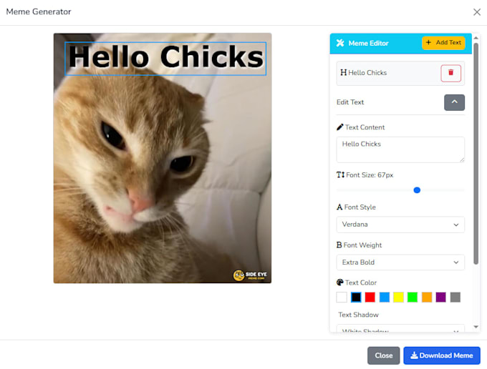
Task: Click the H icon next to Hello Chicks
Action: 343,72
